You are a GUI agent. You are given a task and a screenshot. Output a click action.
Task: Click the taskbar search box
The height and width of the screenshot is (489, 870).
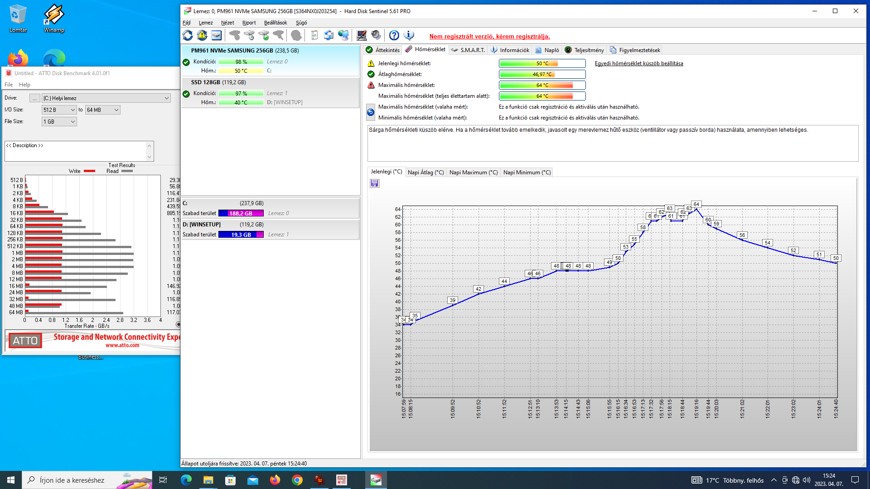[87, 480]
